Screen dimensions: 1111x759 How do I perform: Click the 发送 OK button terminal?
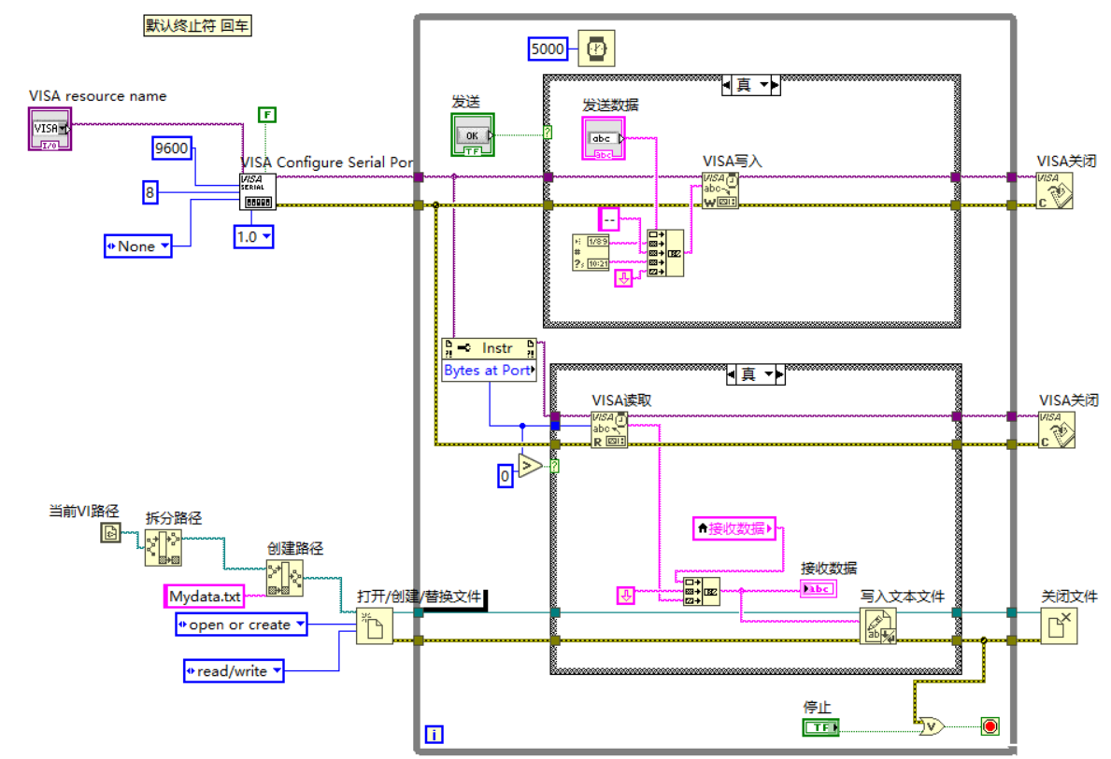[x=473, y=134]
